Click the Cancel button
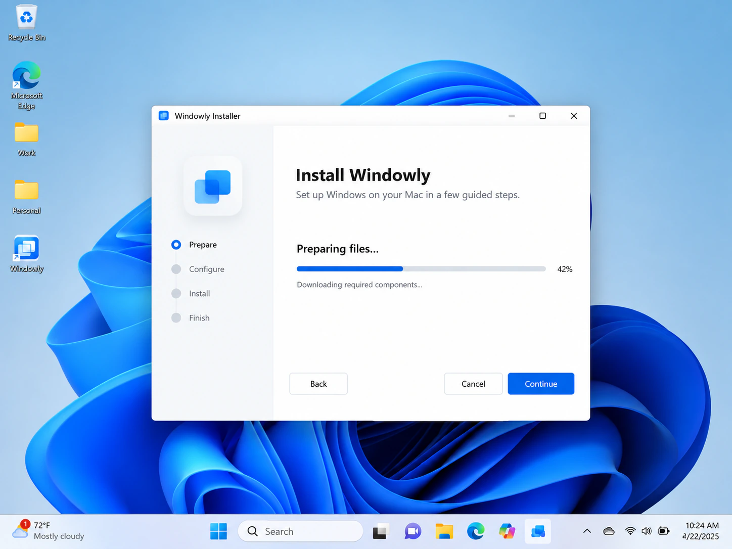This screenshot has height=549, width=732. click(473, 384)
